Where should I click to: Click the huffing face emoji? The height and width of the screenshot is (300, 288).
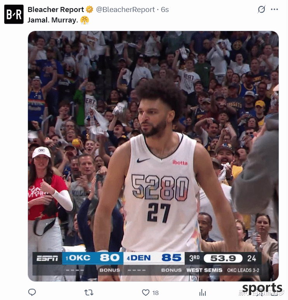85,20
